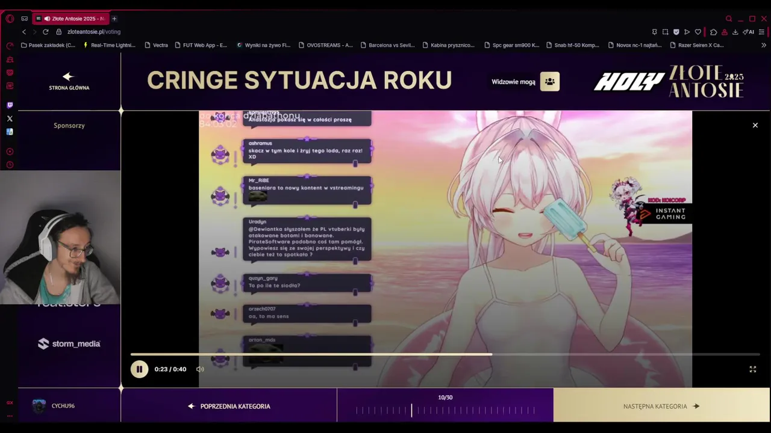This screenshot has width=771, height=433.
Task: Open the 'Kabina prysznicowa' bookmark
Action: [449, 45]
